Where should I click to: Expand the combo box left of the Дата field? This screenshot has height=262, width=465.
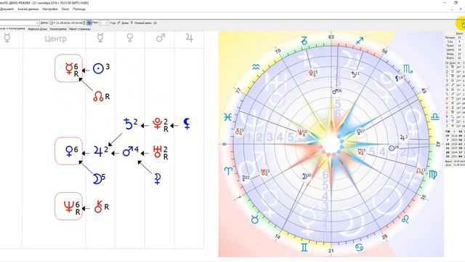click(x=37, y=23)
